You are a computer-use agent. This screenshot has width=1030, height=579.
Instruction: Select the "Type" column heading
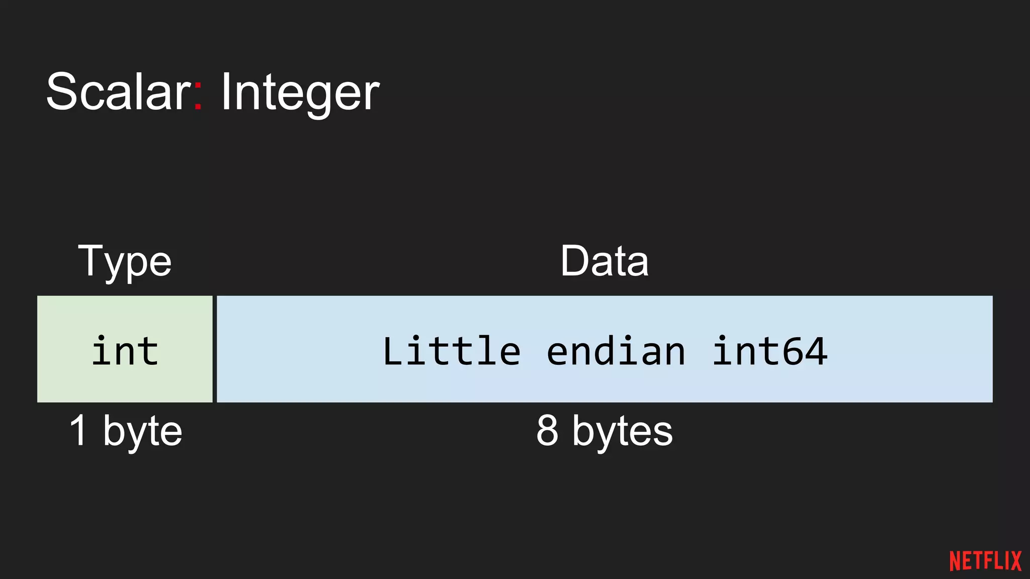[x=125, y=261]
